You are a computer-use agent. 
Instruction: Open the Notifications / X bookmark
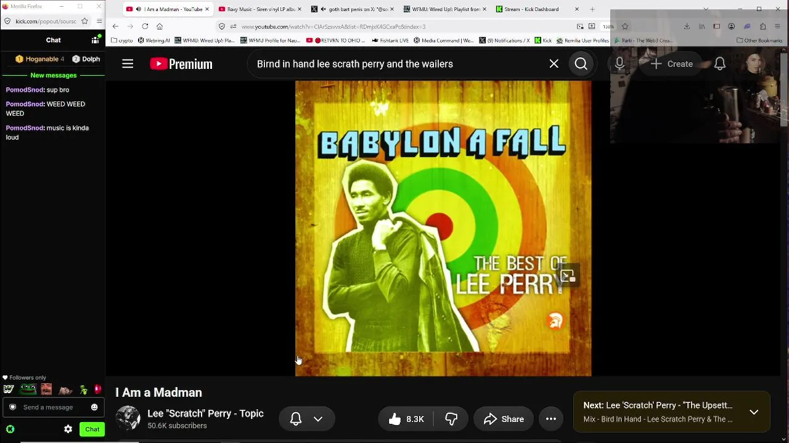point(504,41)
